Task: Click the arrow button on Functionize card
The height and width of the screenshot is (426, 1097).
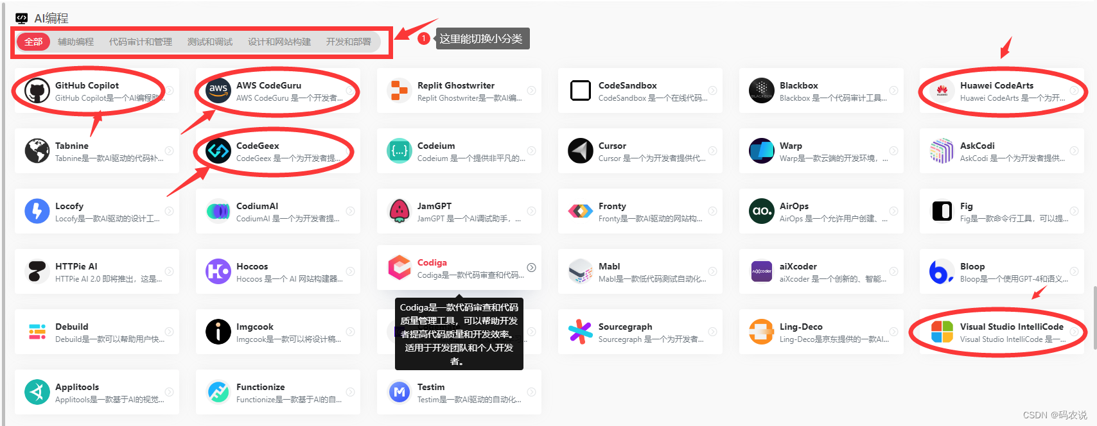Action: [351, 392]
